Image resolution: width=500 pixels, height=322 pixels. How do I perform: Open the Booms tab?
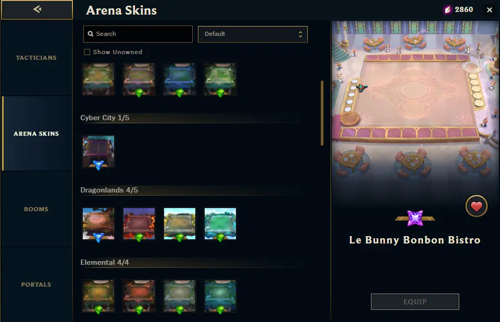click(x=36, y=209)
